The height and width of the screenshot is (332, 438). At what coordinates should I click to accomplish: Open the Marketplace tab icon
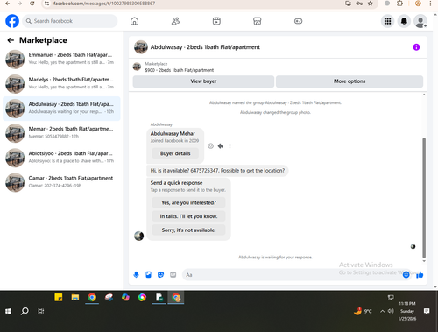click(x=258, y=21)
